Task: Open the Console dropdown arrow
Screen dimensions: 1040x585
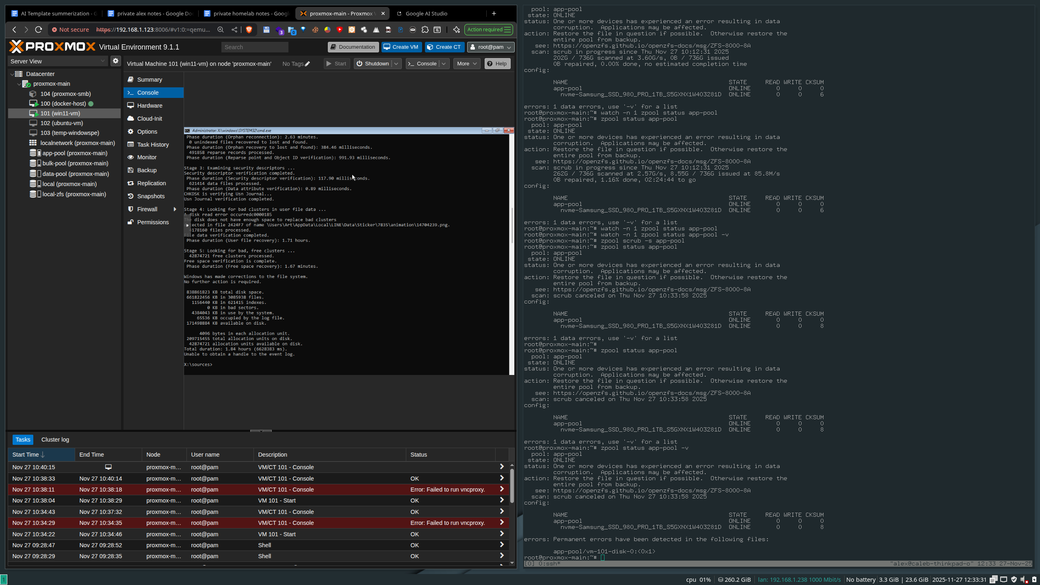Action: point(444,64)
